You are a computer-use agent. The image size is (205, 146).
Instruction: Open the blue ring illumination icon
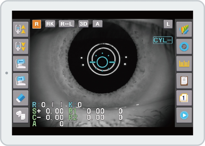pyautogui.click(x=184, y=47)
